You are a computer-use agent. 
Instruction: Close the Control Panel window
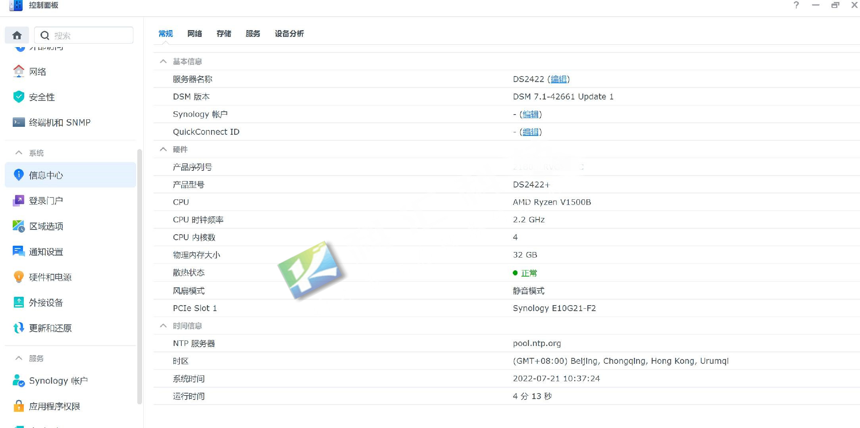(x=854, y=5)
